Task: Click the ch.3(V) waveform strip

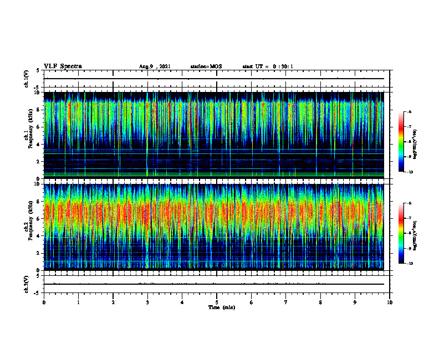Action: pos(217,284)
